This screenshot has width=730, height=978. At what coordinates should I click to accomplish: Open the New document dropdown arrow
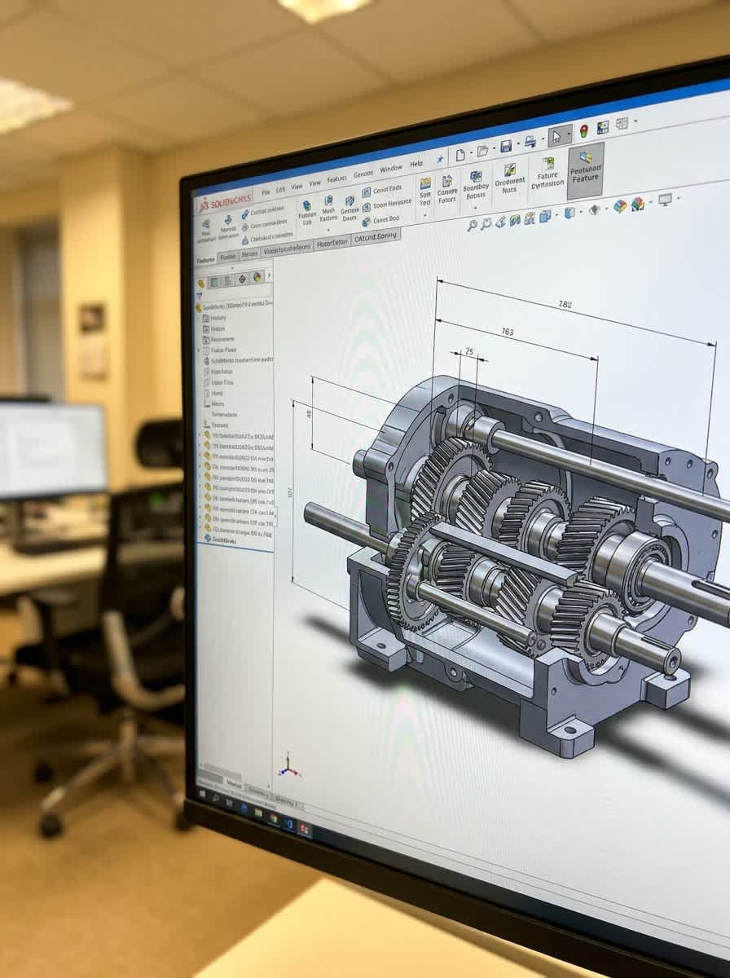coord(471,154)
